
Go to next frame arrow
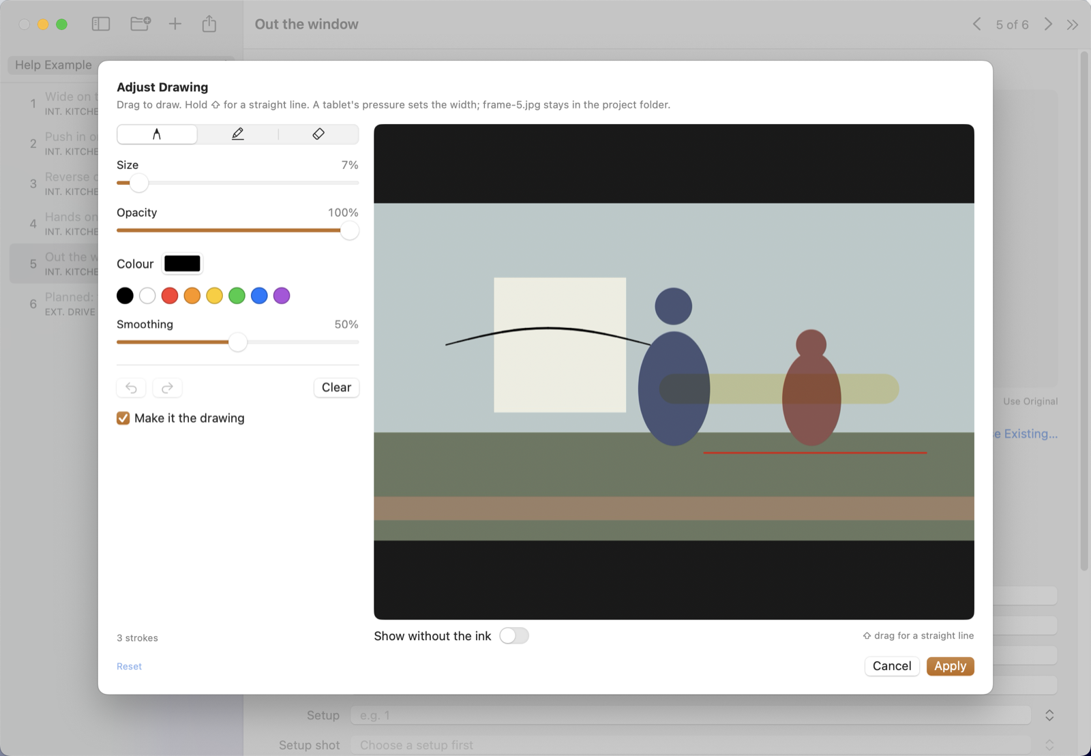coord(1048,25)
